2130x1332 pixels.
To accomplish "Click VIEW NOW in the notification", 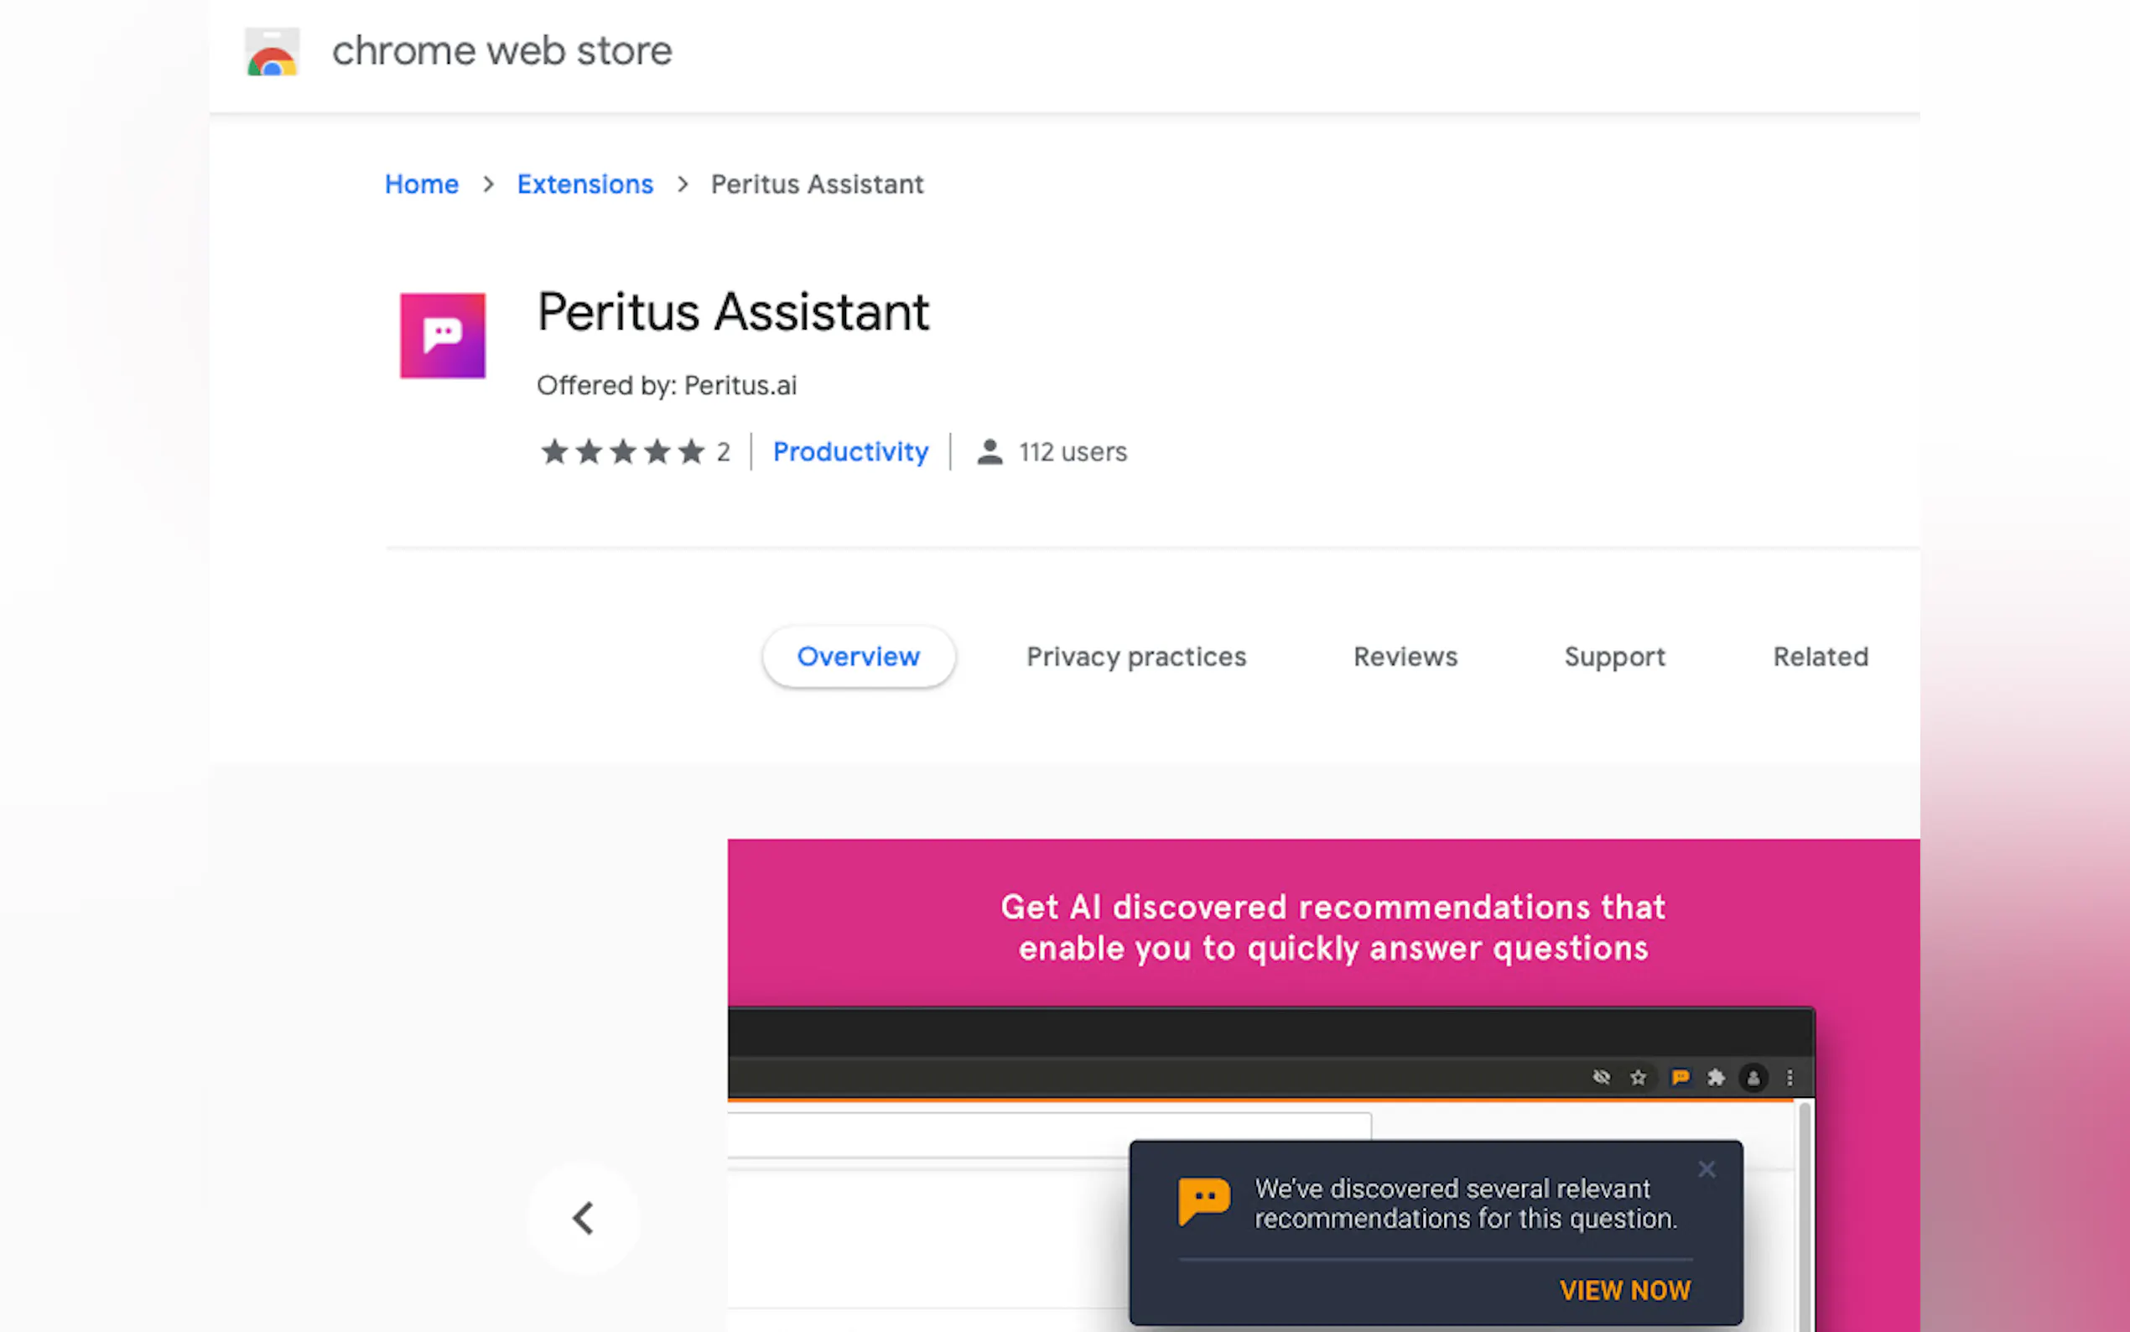I will click(x=1624, y=1291).
